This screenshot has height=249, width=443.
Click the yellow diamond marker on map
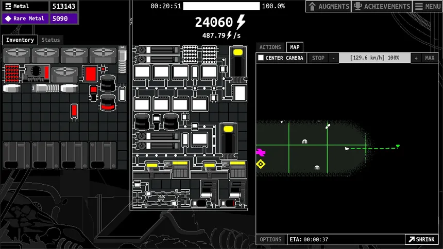tap(261, 164)
